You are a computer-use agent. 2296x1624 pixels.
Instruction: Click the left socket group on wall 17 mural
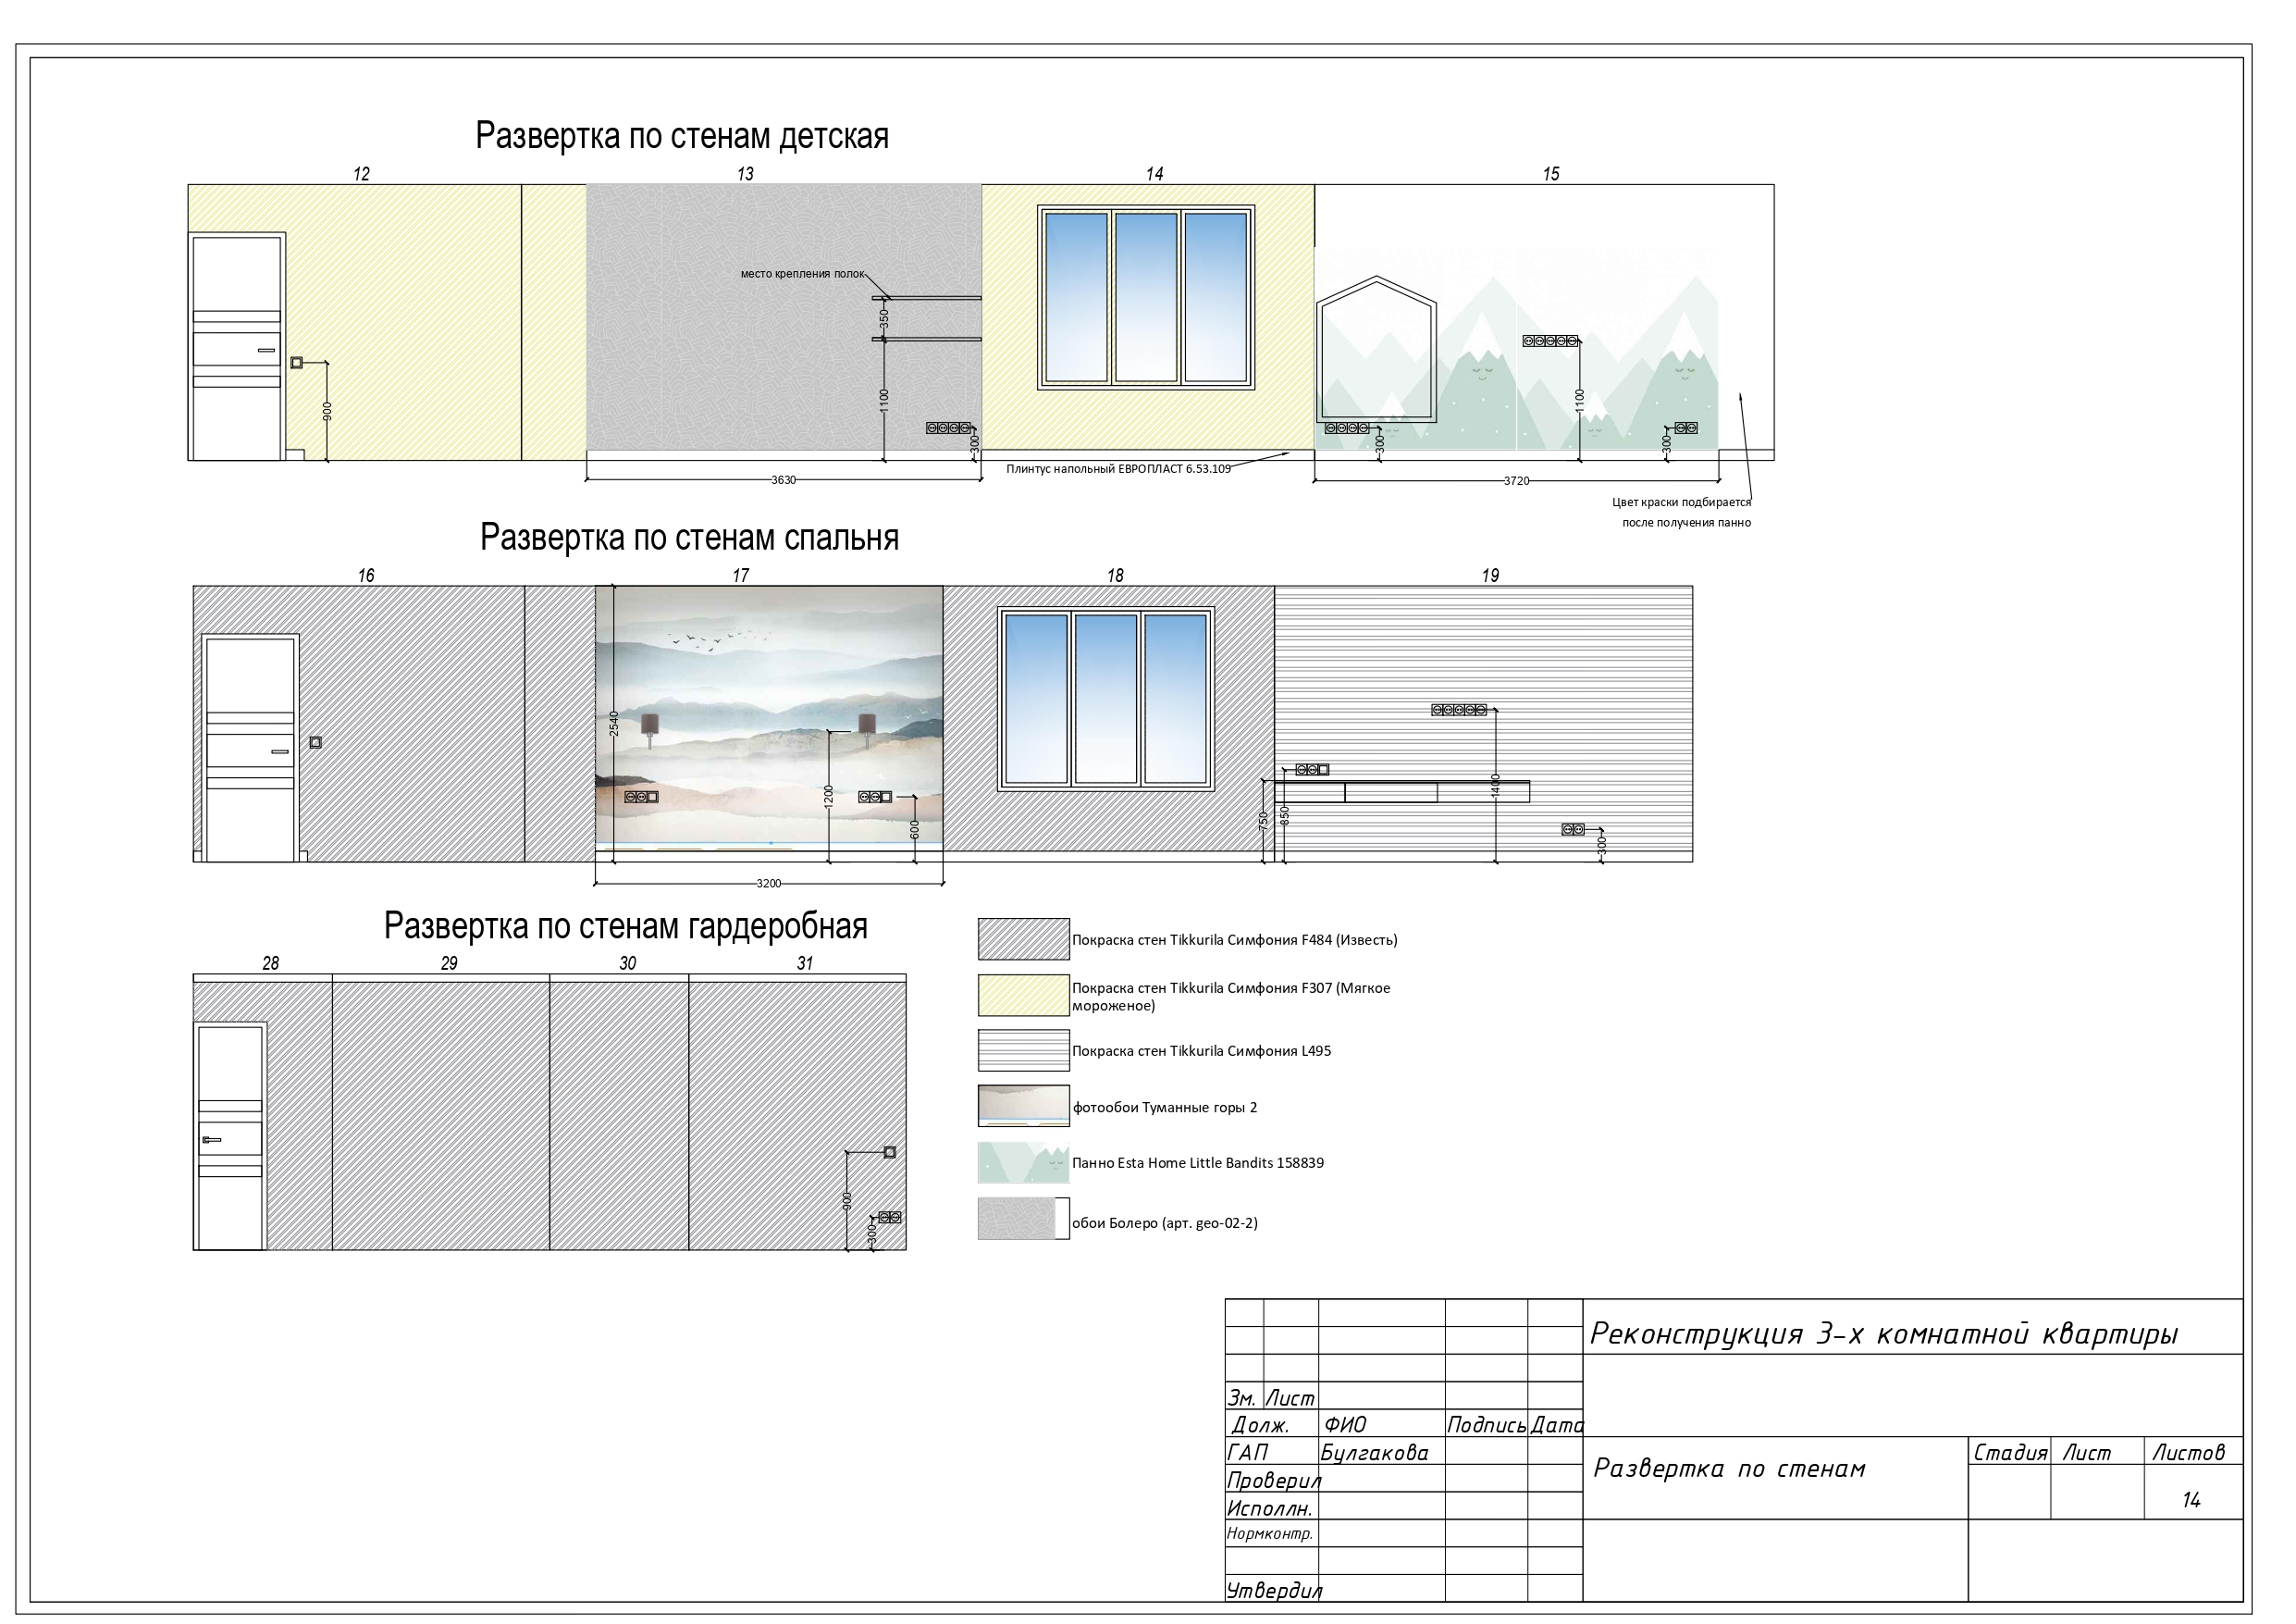pyautogui.click(x=641, y=798)
